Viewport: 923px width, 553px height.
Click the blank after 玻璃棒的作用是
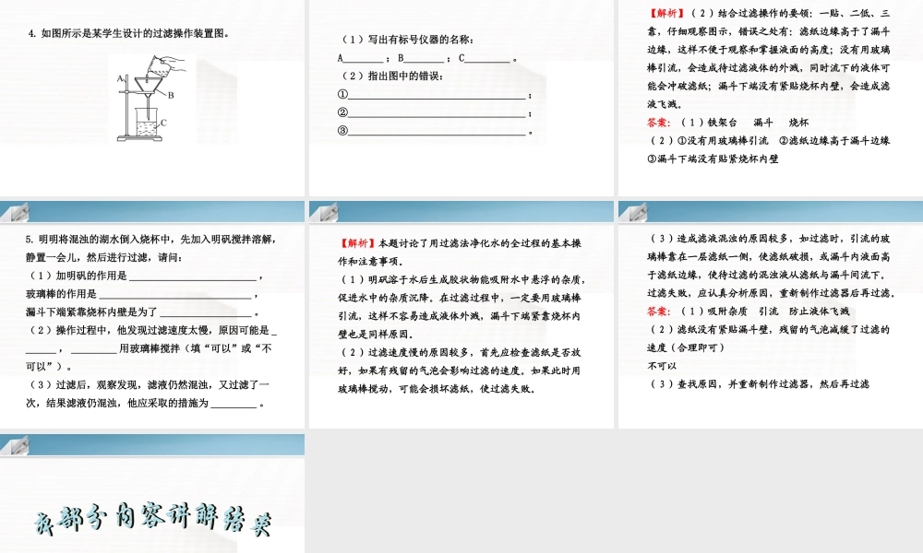174,294
